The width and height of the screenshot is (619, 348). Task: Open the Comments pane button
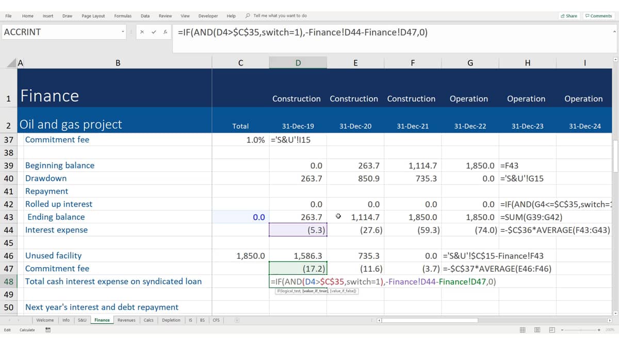pos(598,16)
